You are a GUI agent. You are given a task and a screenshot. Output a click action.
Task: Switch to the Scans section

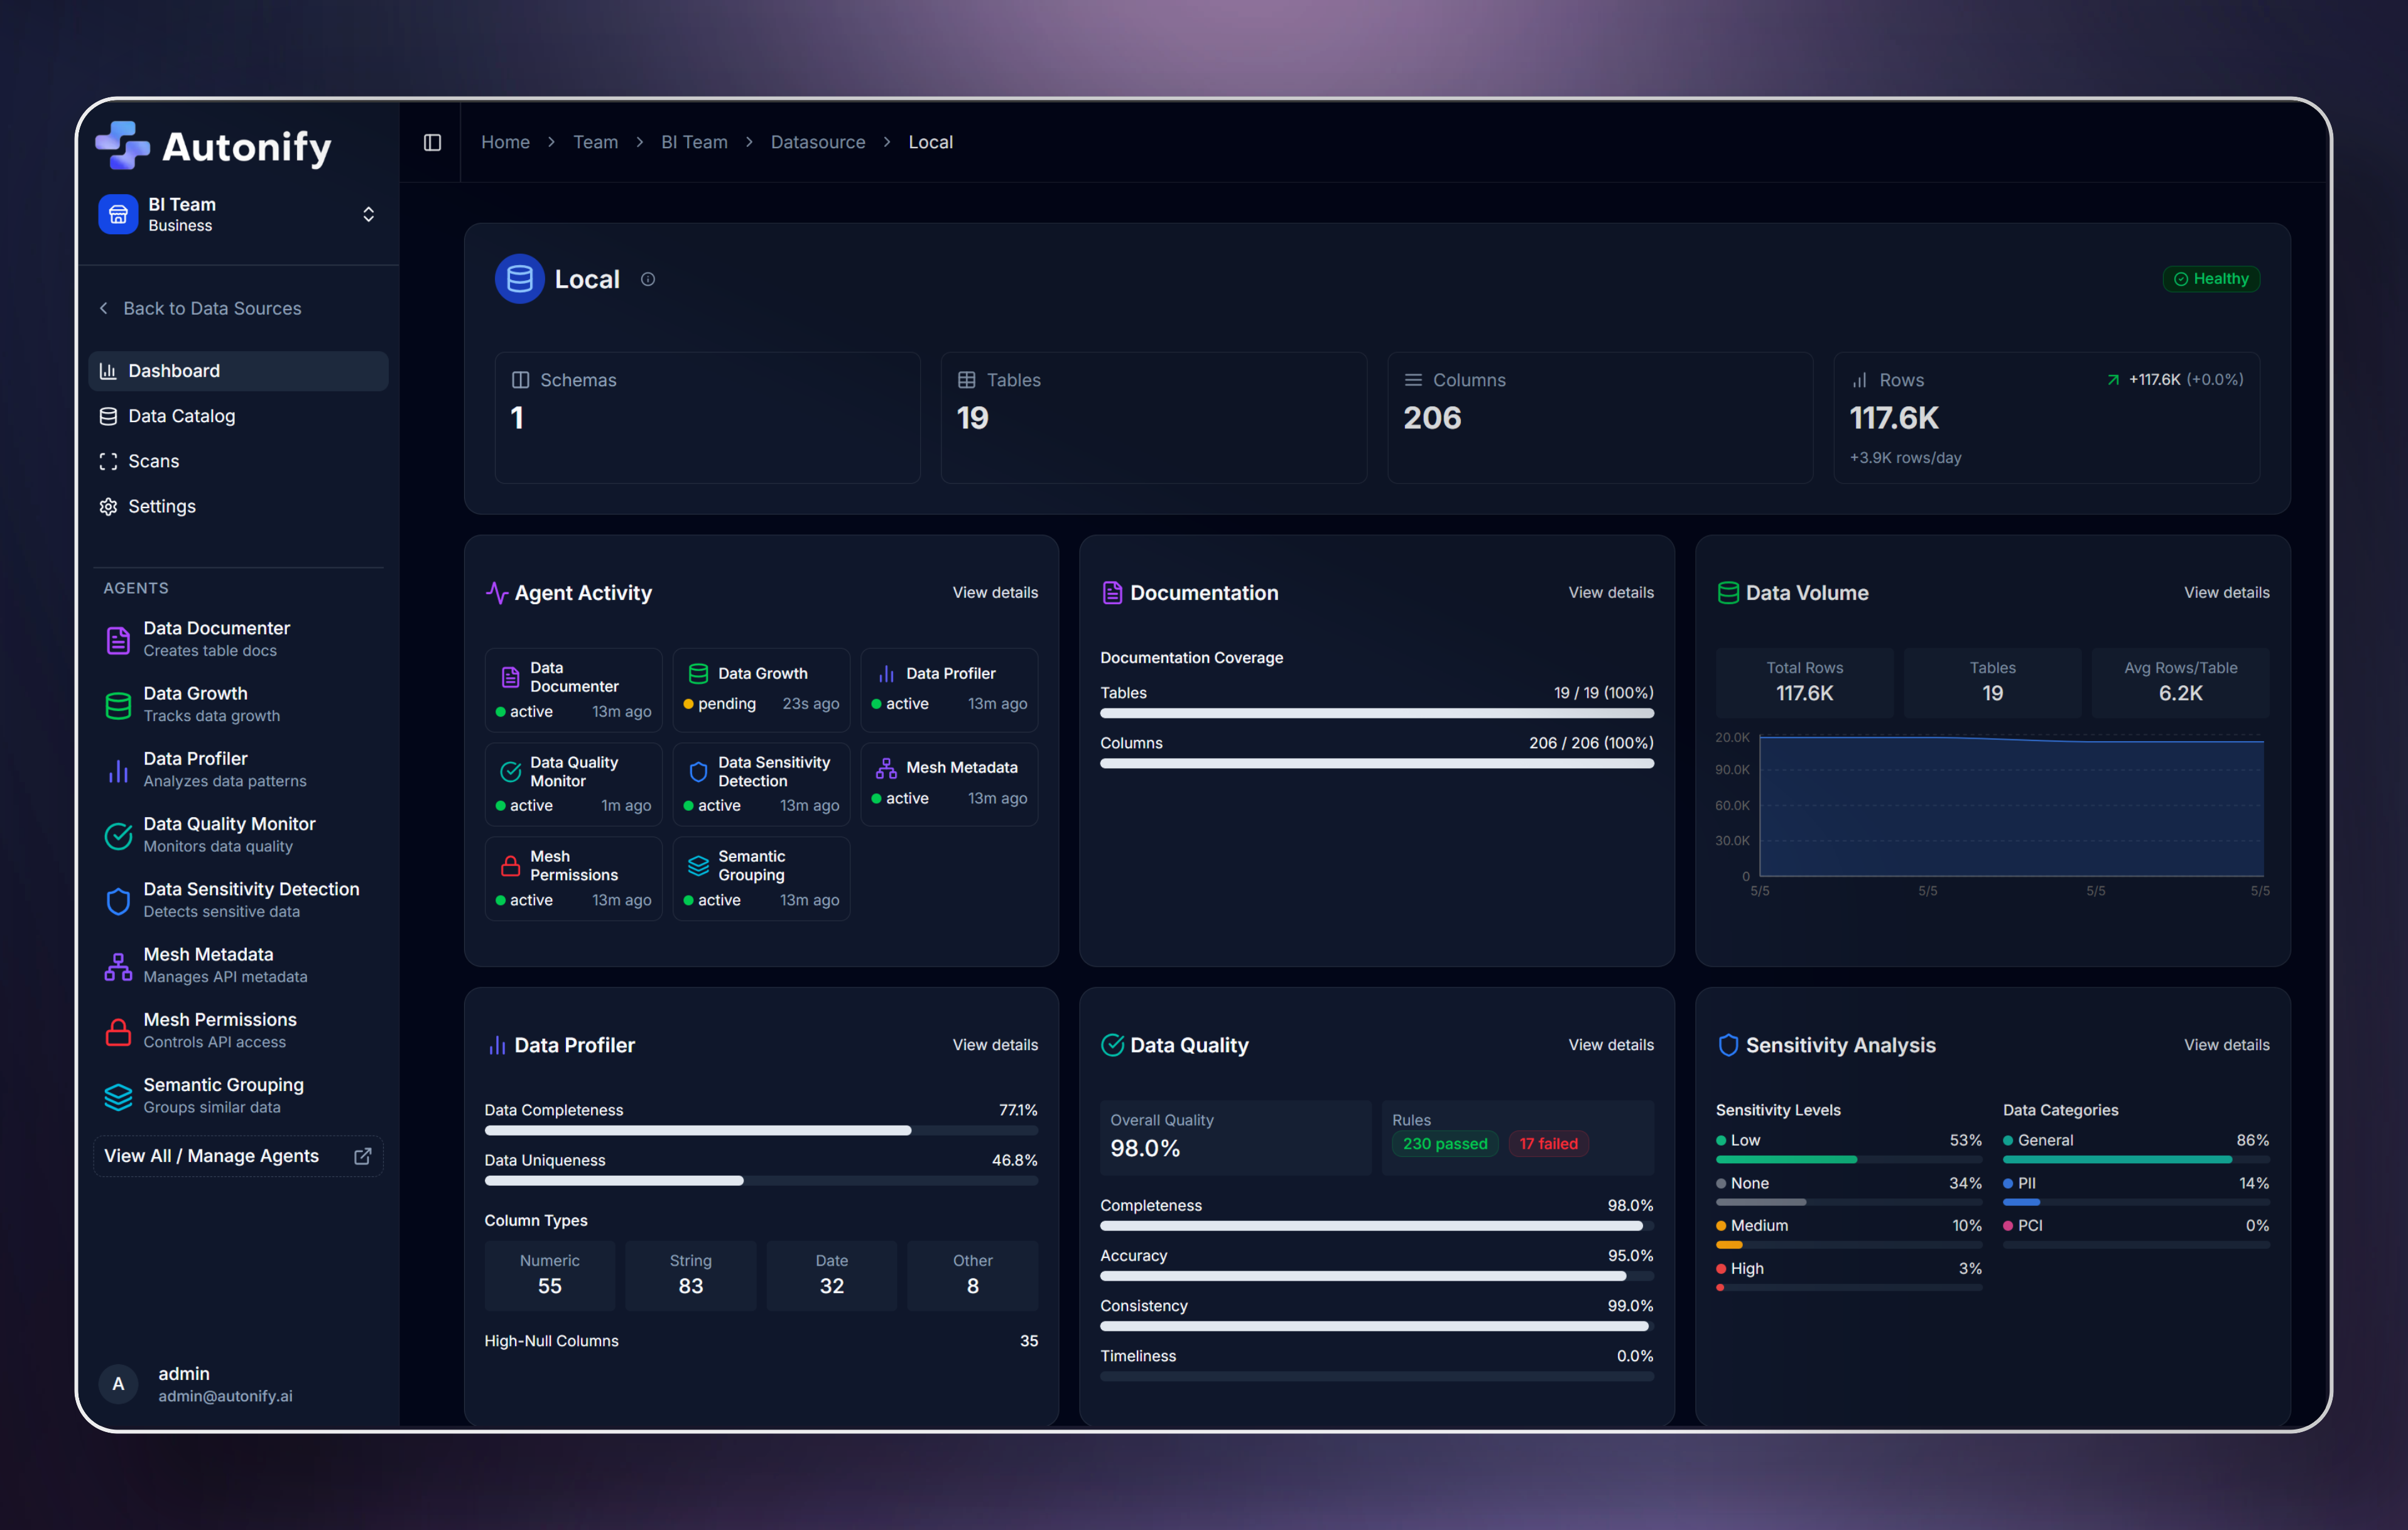[x=153, y=461]
